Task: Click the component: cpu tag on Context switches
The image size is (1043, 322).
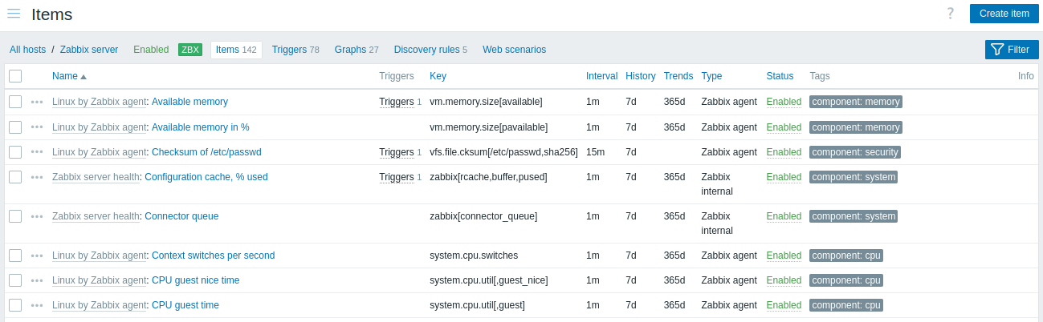Action: click(x=846, y=256)
